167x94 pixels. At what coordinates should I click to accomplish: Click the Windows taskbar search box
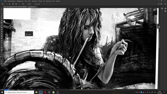(19, 92)
